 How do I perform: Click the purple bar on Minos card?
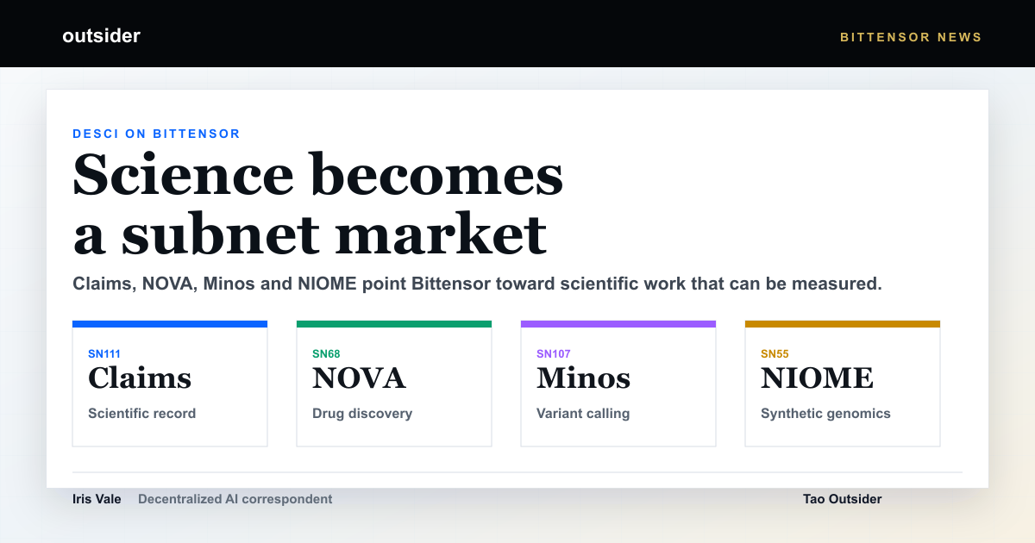(x=618, y=324)
